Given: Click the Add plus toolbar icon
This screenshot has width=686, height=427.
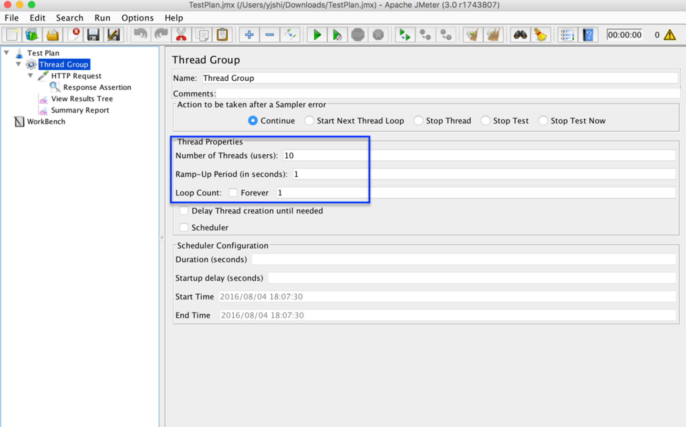Looking at the screenshot, I should pyautogui.click(x=249, y=35).
